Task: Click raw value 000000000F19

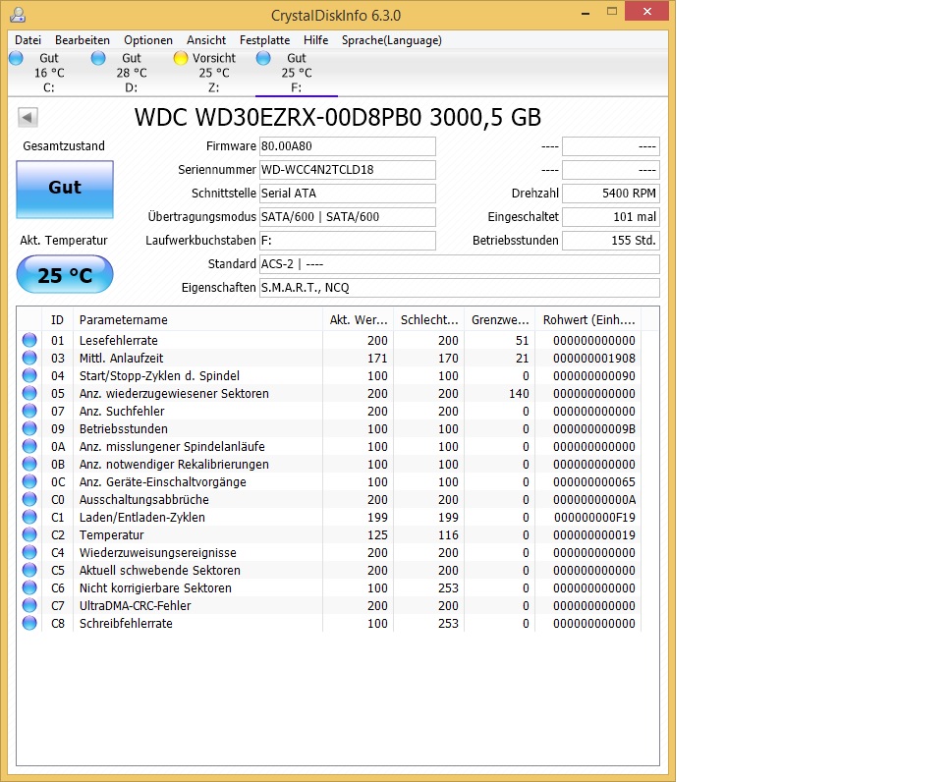Action: (x=594, y=518)
